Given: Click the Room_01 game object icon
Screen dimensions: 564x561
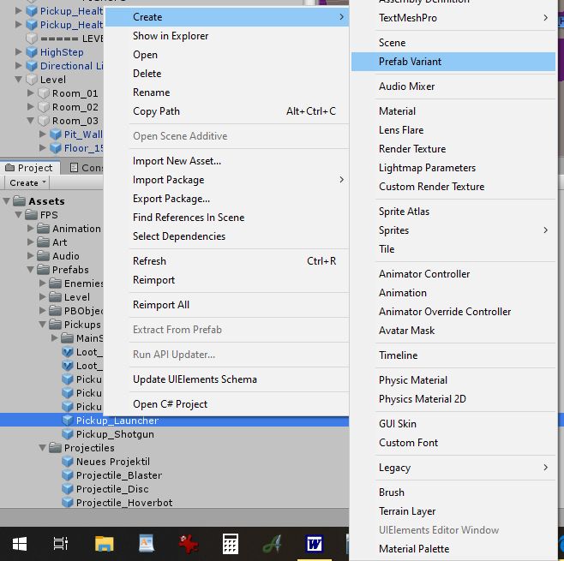Looking at the screenshot, I should pyautogui.click(x=44, y=93).
